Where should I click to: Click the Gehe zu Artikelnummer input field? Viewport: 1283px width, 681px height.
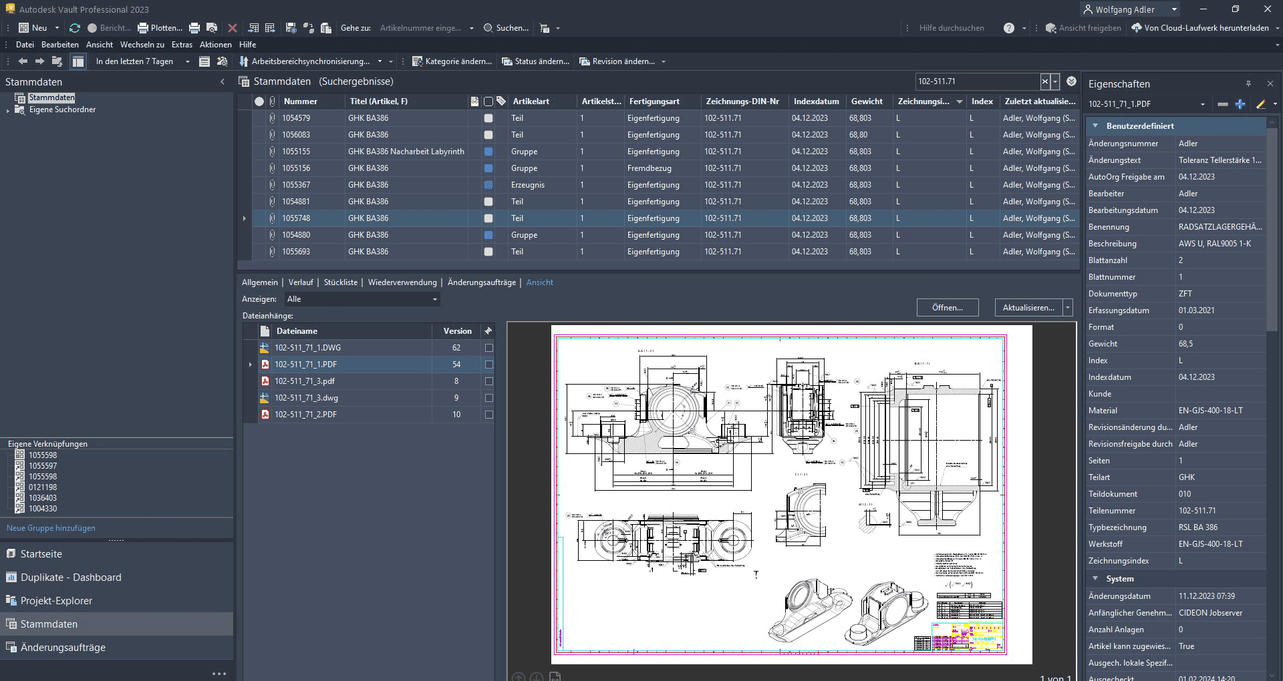point(422,28)
